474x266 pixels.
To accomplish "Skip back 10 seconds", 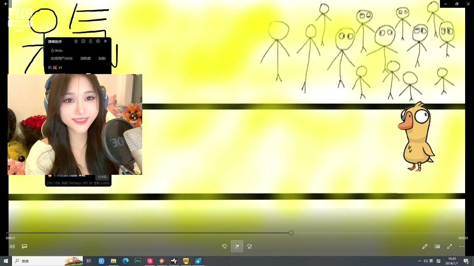I will [224, 246].
